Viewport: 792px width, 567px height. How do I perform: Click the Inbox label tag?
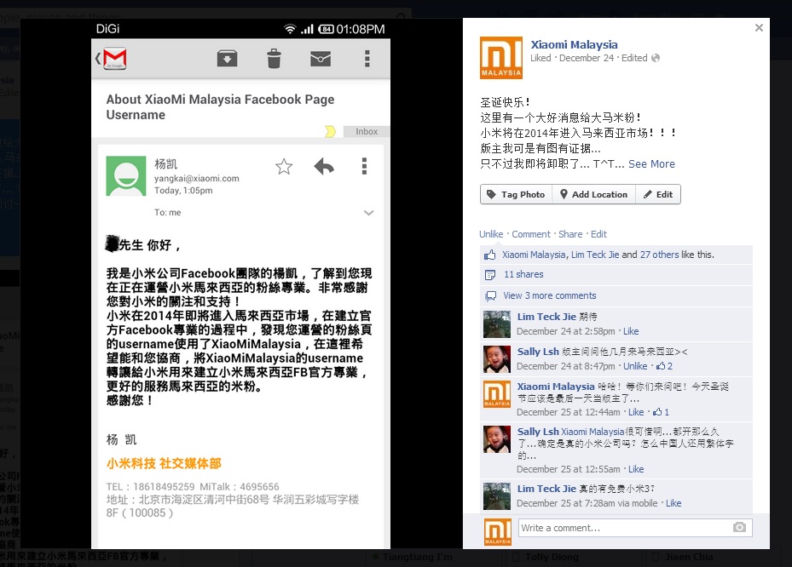point(367,132)
